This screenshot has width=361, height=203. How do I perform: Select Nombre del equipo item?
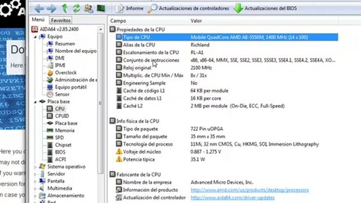pos(76,51)
